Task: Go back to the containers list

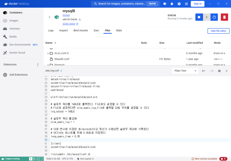Action: click(x=50, y=17)
